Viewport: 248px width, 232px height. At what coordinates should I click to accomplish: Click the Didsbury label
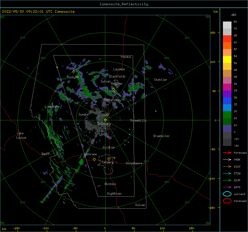click(104, 124)
